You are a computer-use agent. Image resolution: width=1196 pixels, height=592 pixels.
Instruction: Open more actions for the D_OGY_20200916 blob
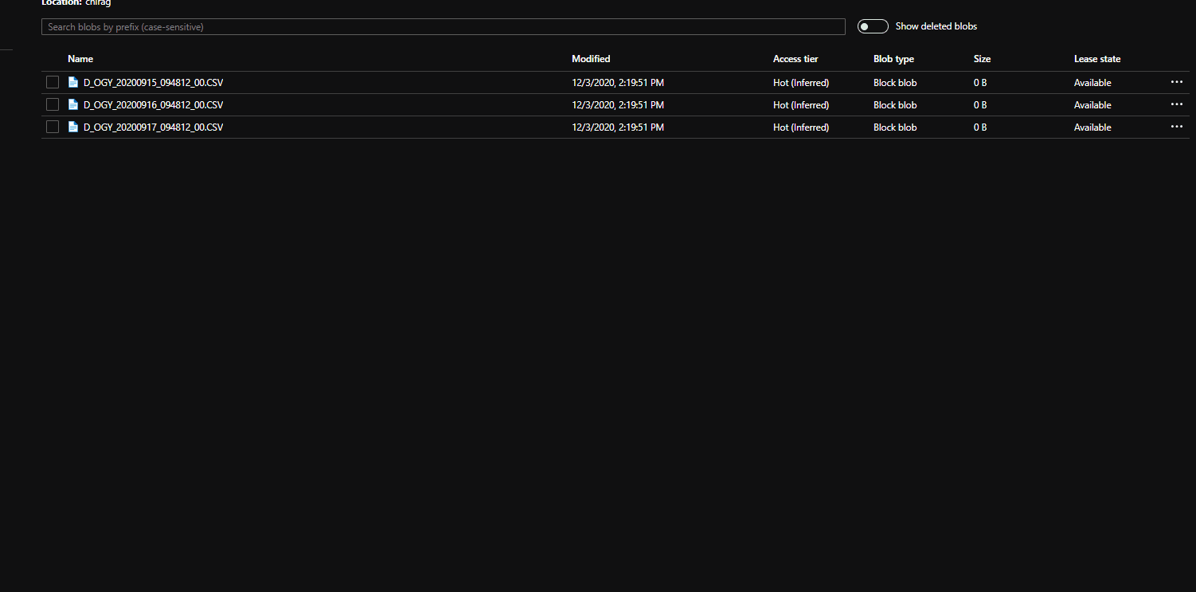(x=1177, y=104)
